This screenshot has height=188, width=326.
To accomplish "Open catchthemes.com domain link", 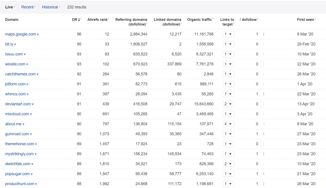I will pyautogui.click(x=20, y=74).
